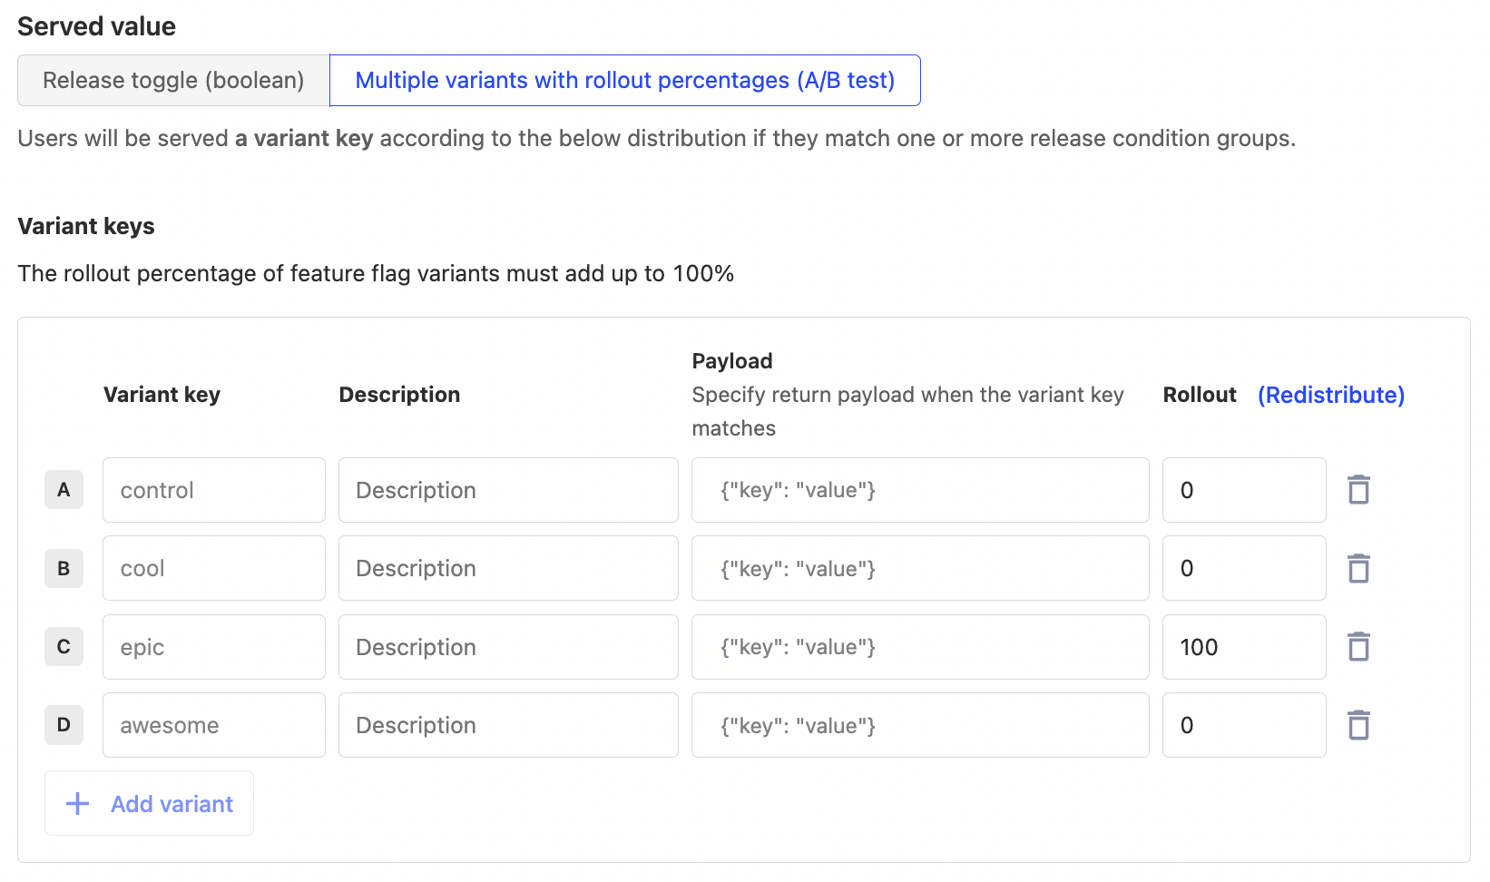Click the epic variant key input
Viewport: 1490px width, 882px height.
[213, 647]
